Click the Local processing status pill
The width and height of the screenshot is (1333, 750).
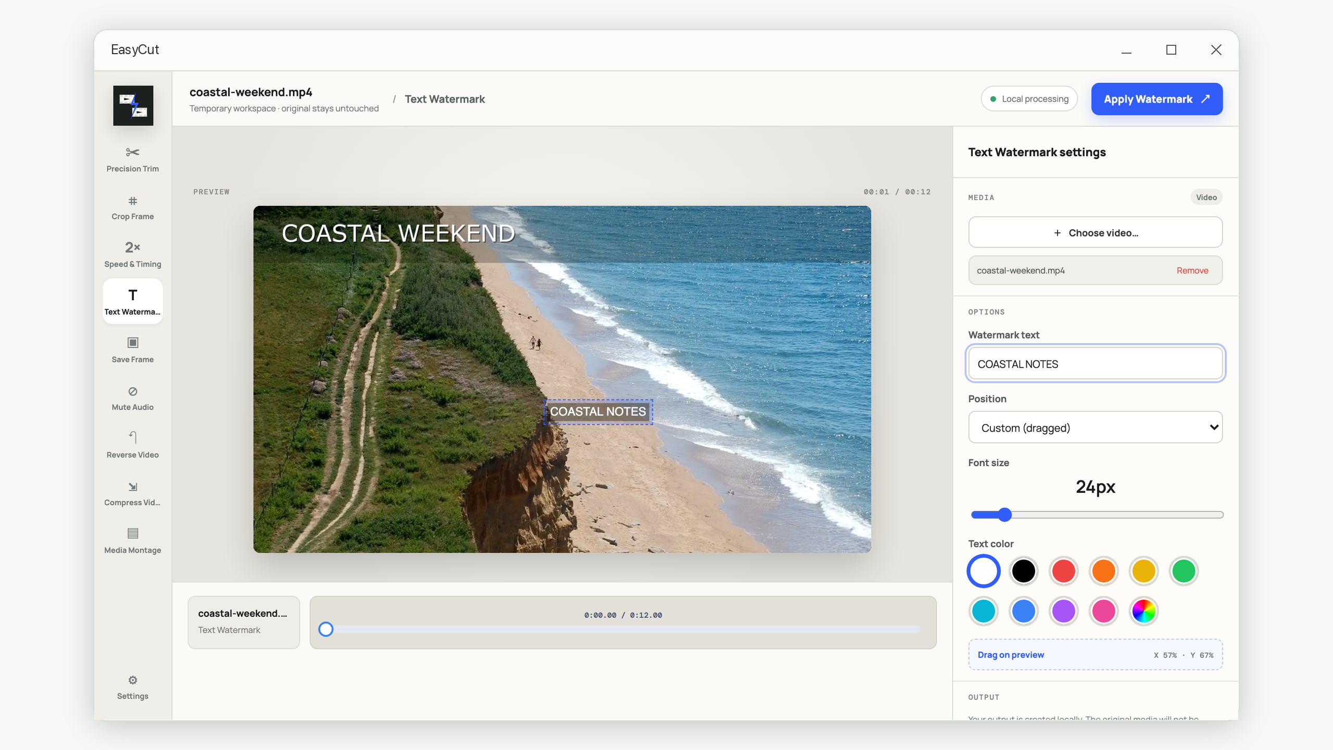coord(1029,99)
